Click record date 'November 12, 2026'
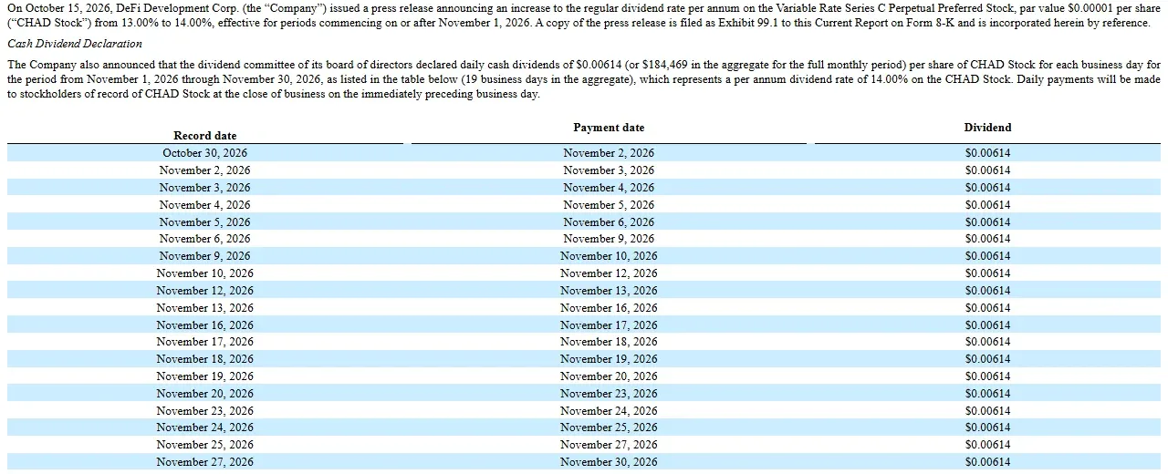Image resolution: width=1168 pixels, height=474 pixels. (x=205, y=291)
